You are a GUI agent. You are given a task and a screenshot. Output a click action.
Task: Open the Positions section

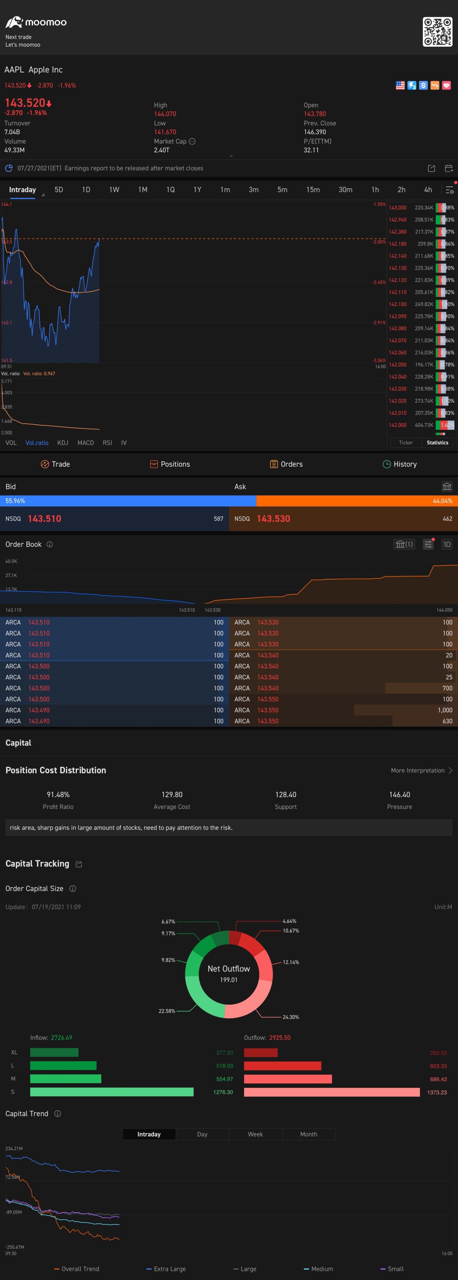coord(169,464)
